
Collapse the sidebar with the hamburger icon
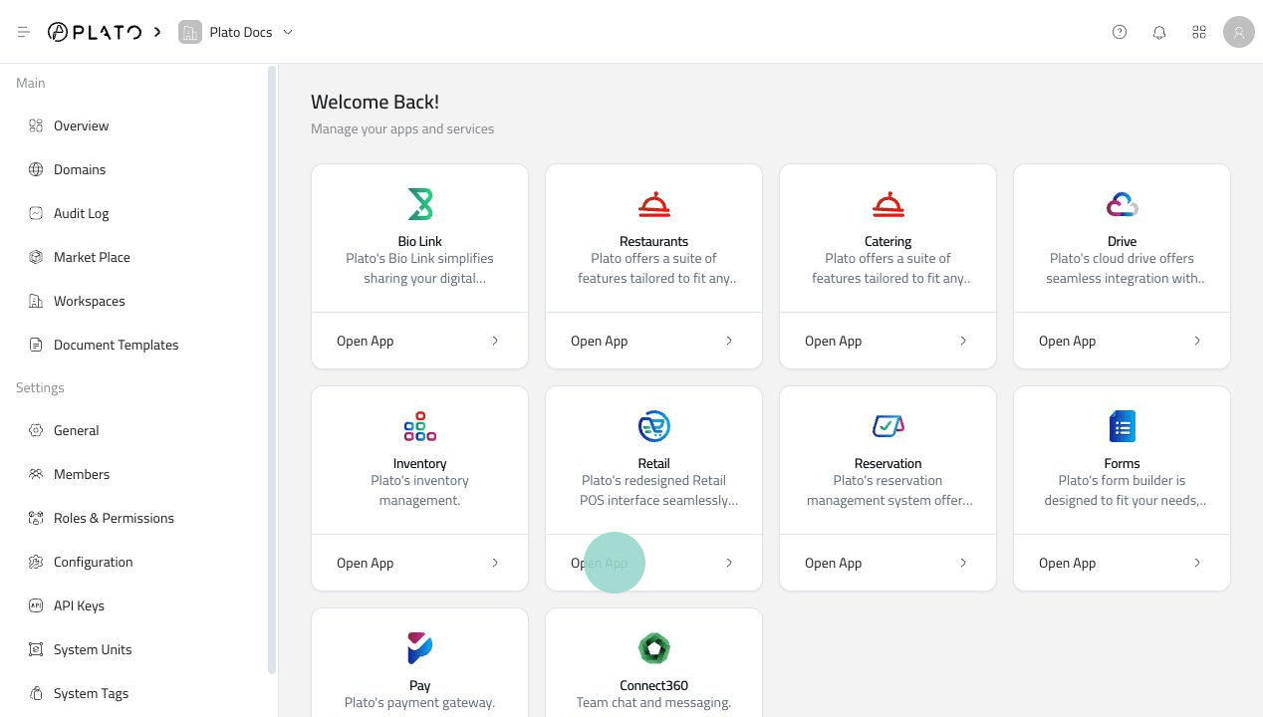(x=24, y=32)
